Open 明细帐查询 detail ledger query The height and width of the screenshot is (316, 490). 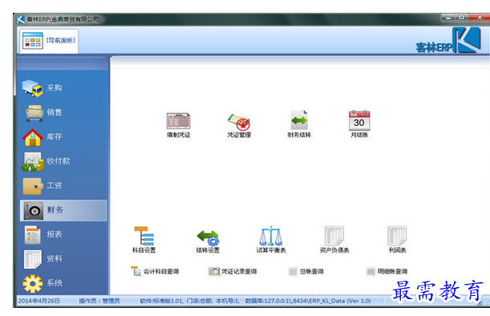point(387,271)
